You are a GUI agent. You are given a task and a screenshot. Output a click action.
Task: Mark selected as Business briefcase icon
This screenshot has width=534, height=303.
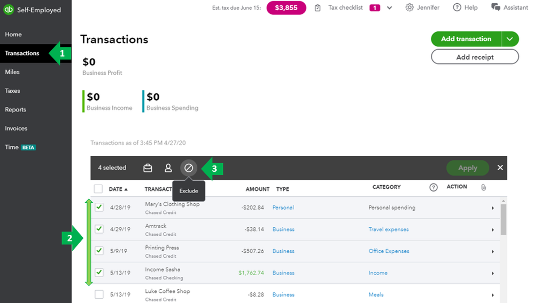pos(148,168)
